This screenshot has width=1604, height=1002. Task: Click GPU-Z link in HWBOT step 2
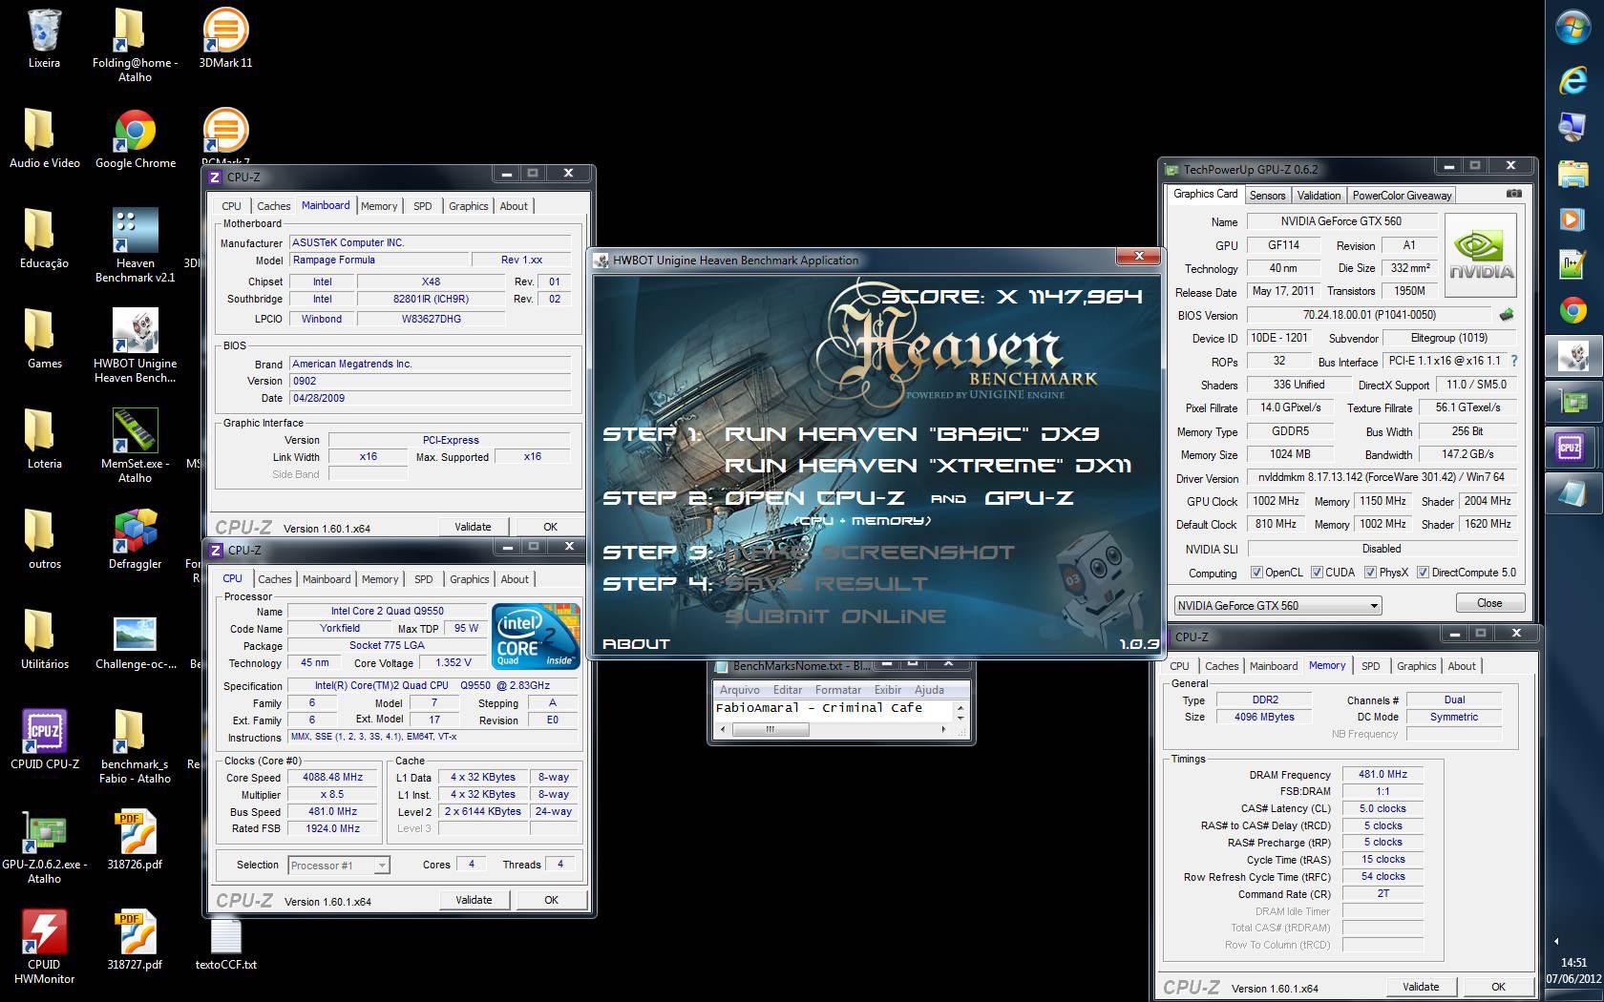coord(1029,498)
